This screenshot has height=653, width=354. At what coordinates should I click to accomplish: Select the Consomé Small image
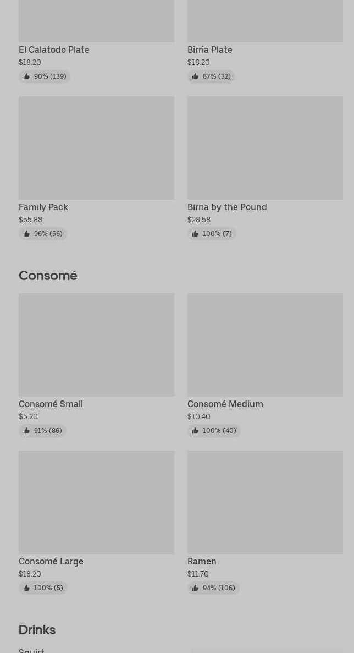[x=96, y=344]
